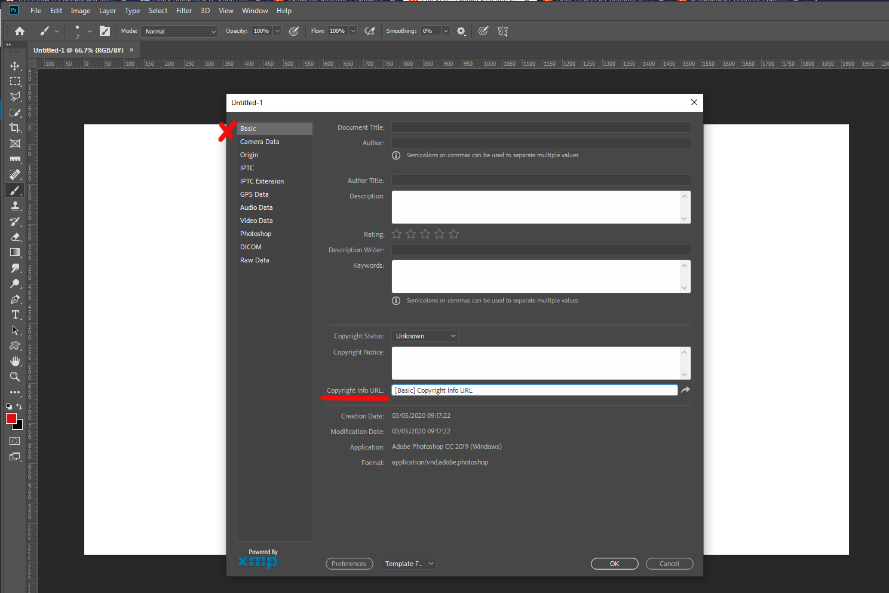This screenshot has width=889, height=593.
Task: Select the Hand tool
Action: (15, 361)
